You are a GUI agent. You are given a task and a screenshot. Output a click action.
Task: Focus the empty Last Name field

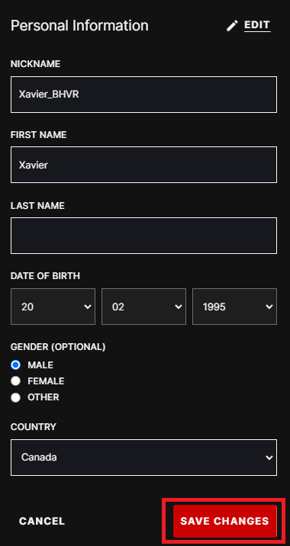(x=144, y=236)
